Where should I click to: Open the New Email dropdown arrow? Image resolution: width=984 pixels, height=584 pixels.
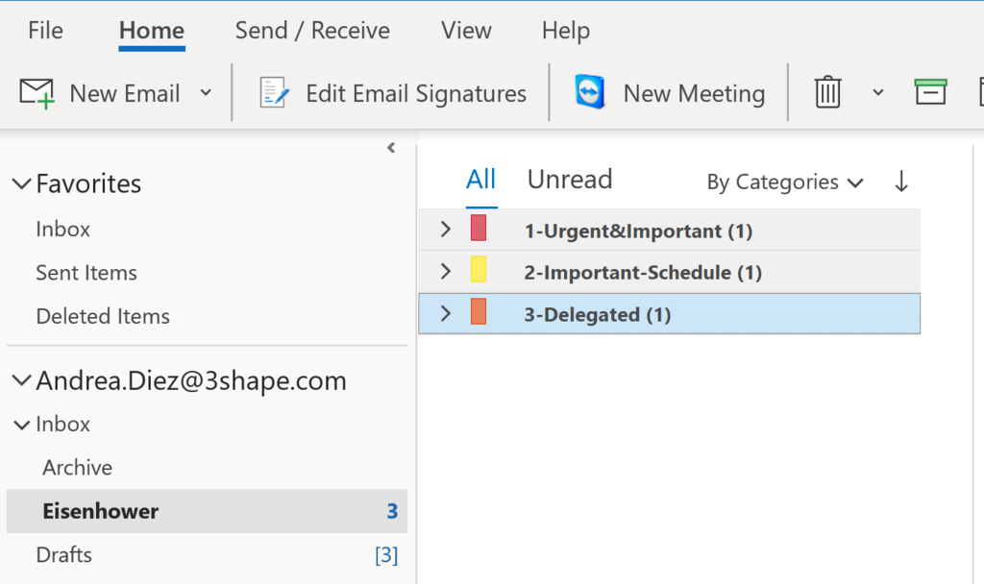tap(205, 93)
